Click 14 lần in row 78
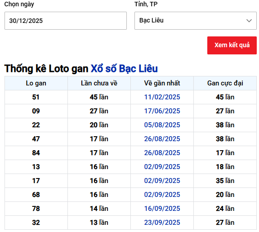This screenshot has height=232, width=259. coord(99,209)
